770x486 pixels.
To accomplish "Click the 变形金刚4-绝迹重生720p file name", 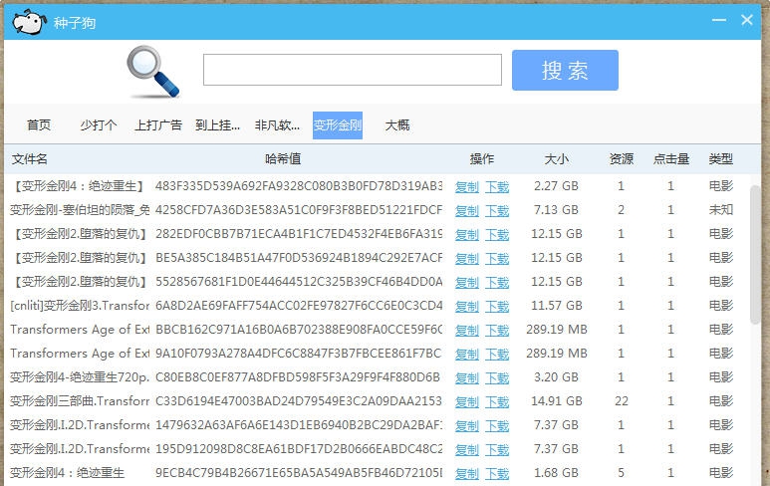I will pos(80,377).
